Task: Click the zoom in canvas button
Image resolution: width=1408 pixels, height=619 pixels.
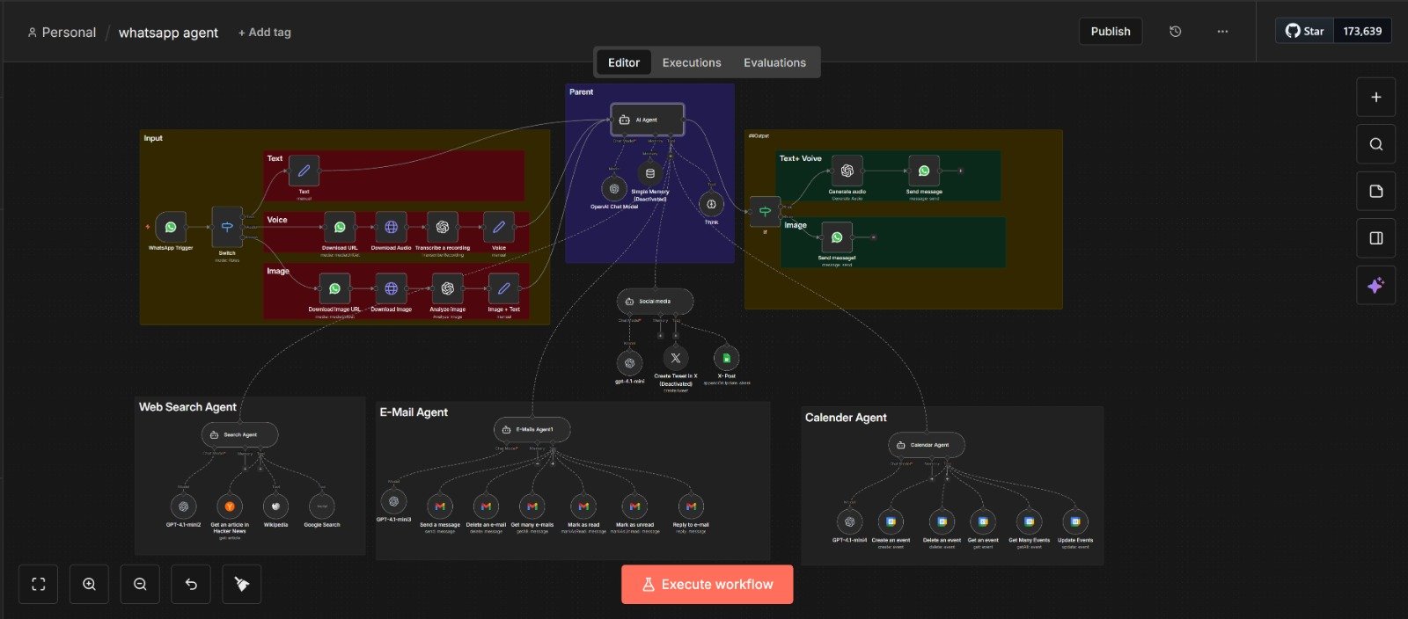Action: [89, 585]
